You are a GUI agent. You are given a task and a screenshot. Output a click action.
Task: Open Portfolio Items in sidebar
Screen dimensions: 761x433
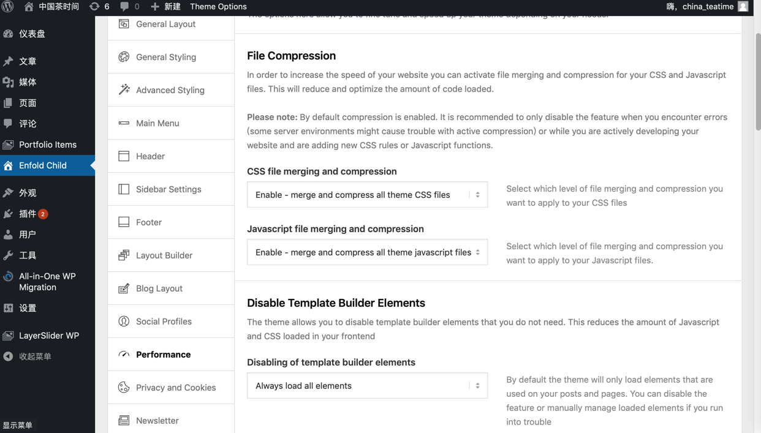coord(48,145)
